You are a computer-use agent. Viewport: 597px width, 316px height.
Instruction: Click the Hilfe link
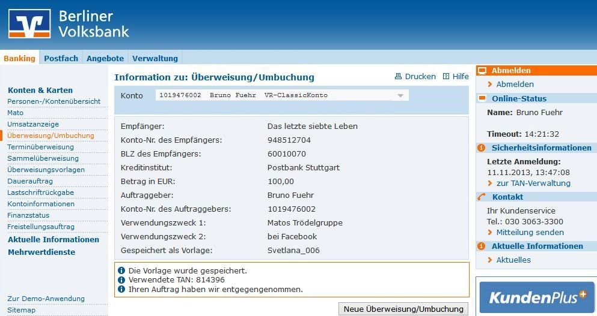pos(461,76)
